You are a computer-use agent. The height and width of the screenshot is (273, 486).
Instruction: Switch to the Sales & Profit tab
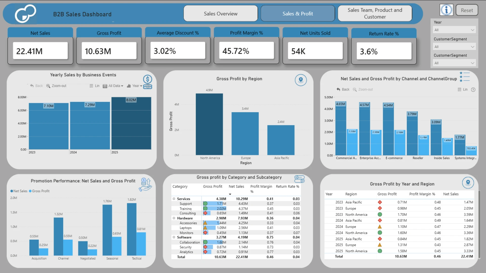(x=298, y=14)
